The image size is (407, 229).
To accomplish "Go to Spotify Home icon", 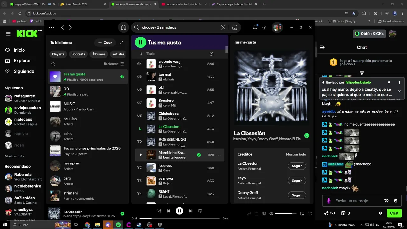I will tap(124, 27).
